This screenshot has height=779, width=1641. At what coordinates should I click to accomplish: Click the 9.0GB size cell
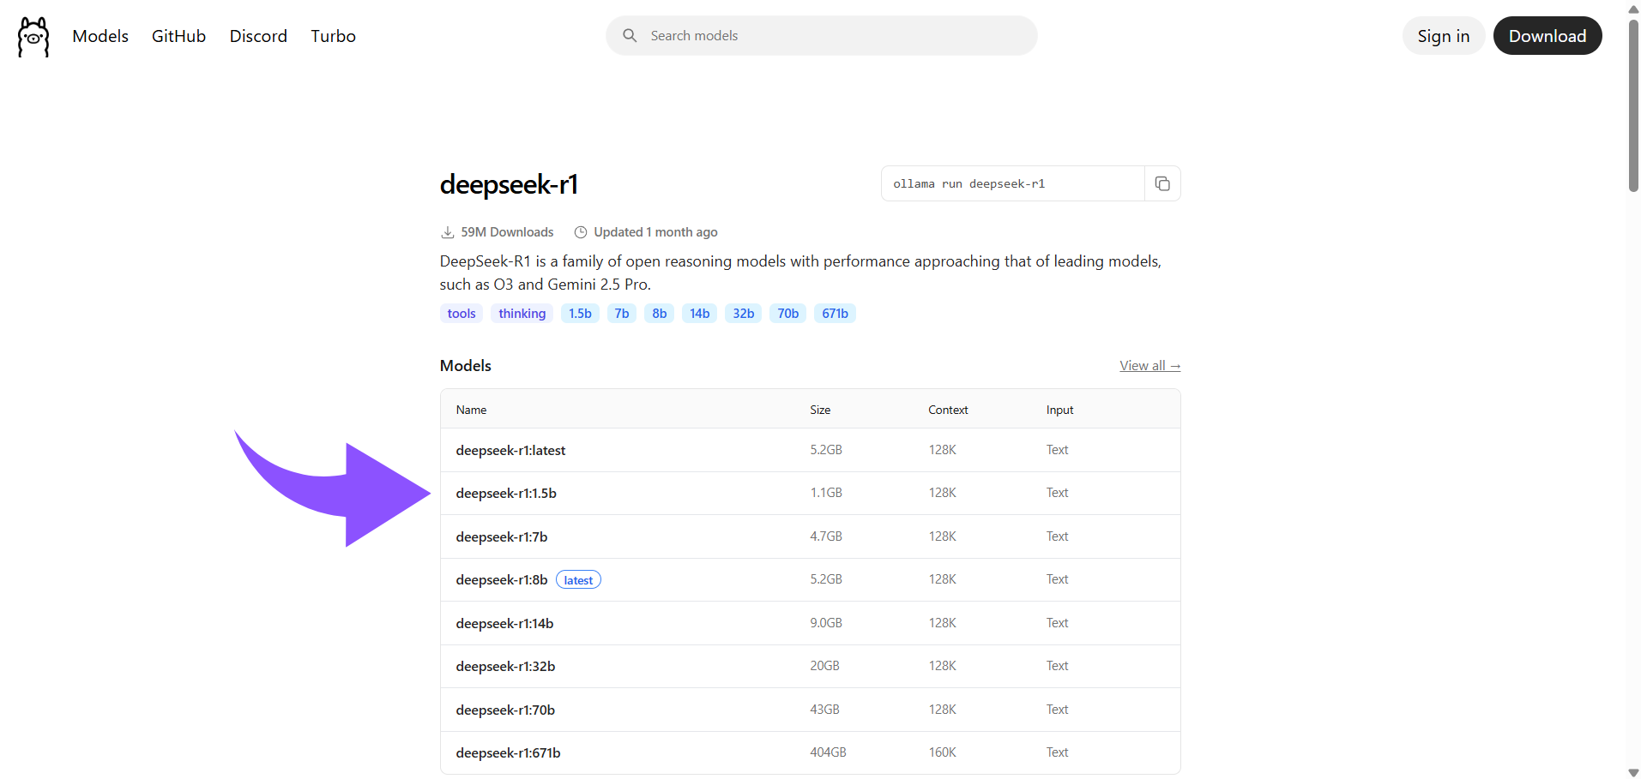click(x=826, y=623)
